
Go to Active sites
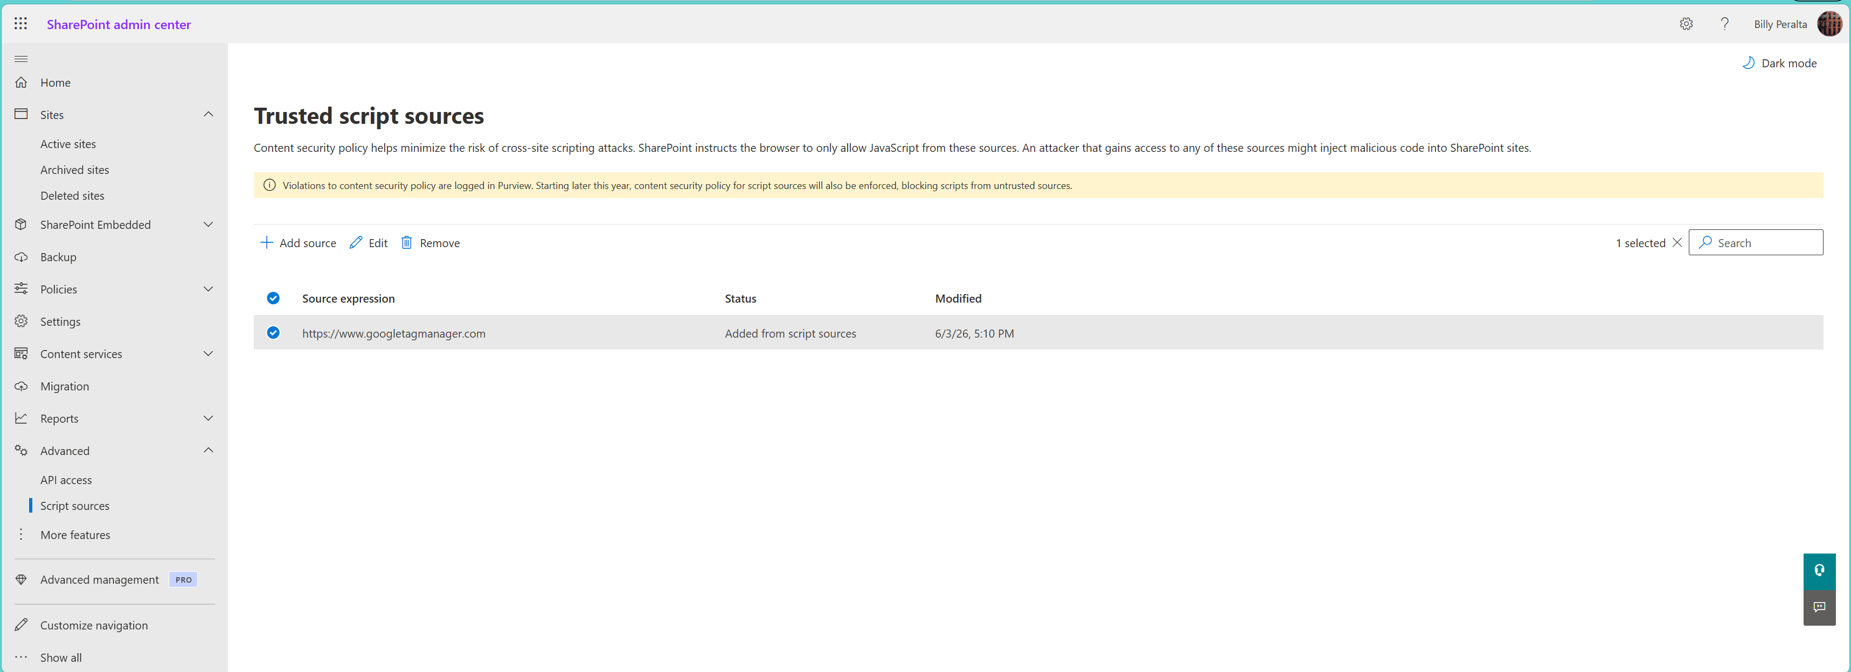tap(68, 144)
